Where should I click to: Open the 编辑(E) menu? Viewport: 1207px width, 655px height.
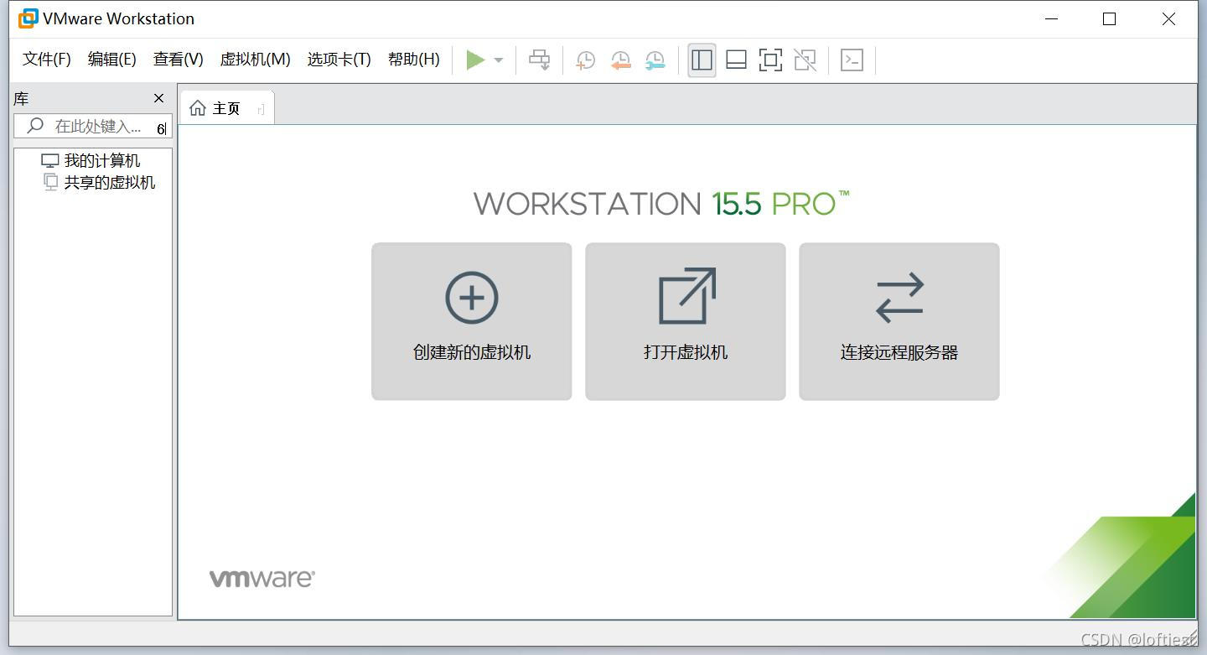tap(111, 59)
